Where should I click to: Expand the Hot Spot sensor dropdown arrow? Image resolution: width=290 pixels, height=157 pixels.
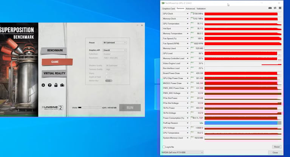pos(188,29)
